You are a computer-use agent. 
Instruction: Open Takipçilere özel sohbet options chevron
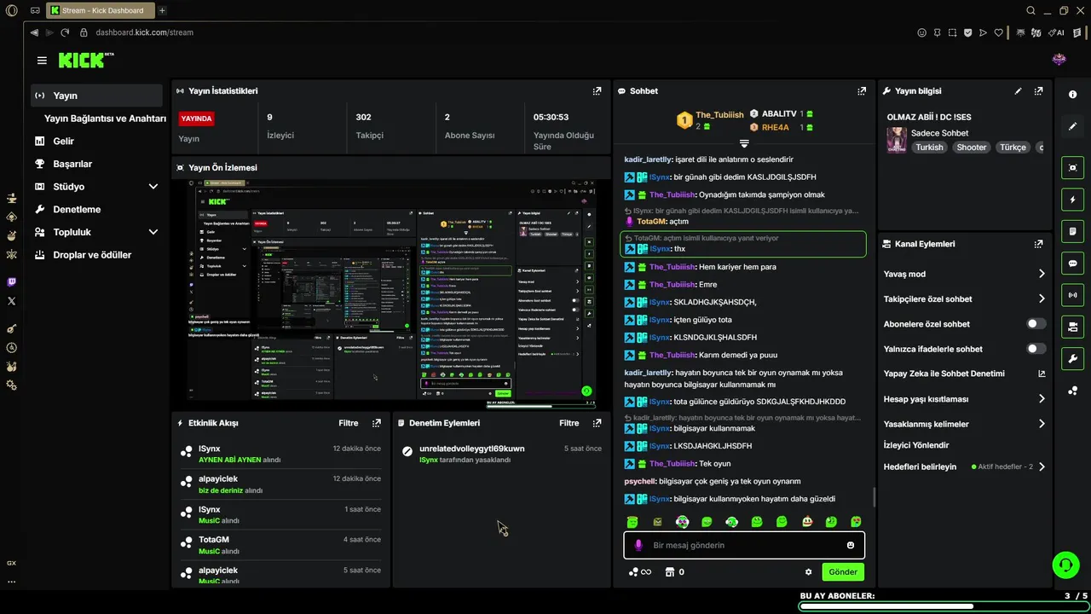(1042, 299)
